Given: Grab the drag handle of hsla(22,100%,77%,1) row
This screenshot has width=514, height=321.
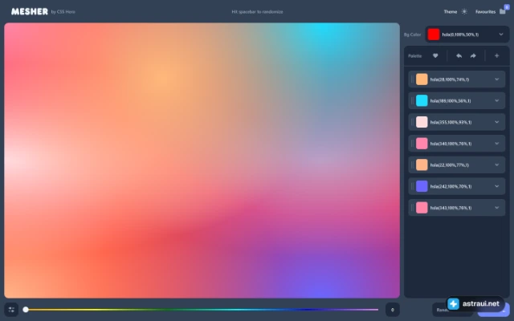Looking at the screenshot, I should (412, 165).
